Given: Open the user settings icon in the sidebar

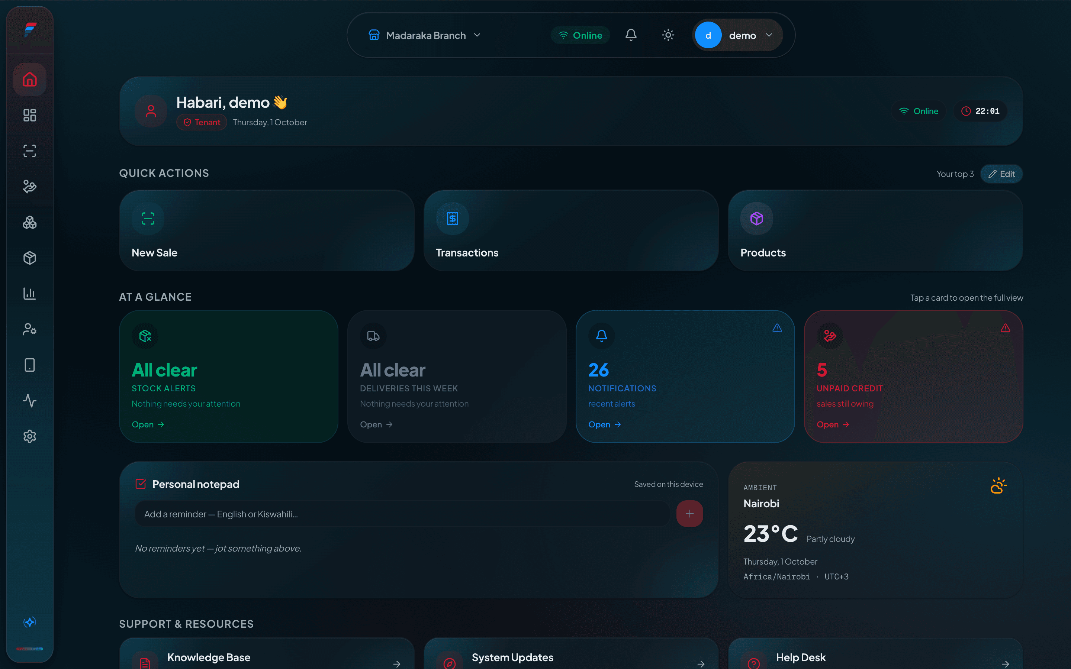Looking at the screenshot, I should coord(30,330).
